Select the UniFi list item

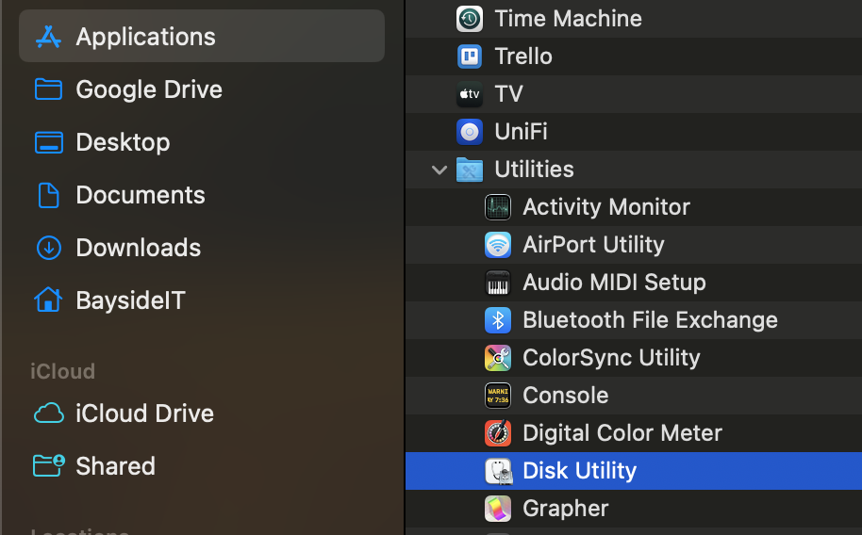pyautogui.click(x=521, y=132)
